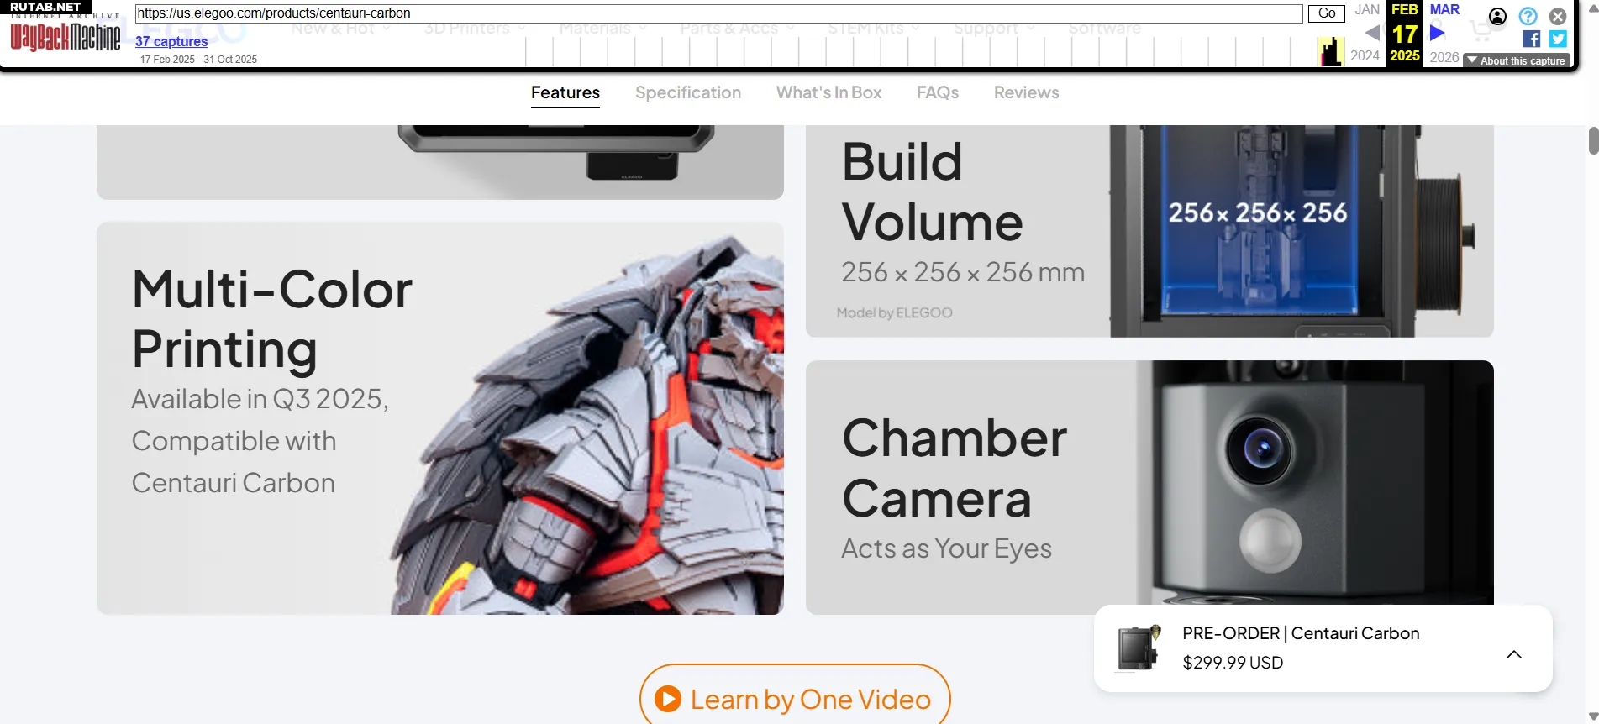Open the What's In Box tab
This screenshot has width=1599, height=724.
(828, 92)
